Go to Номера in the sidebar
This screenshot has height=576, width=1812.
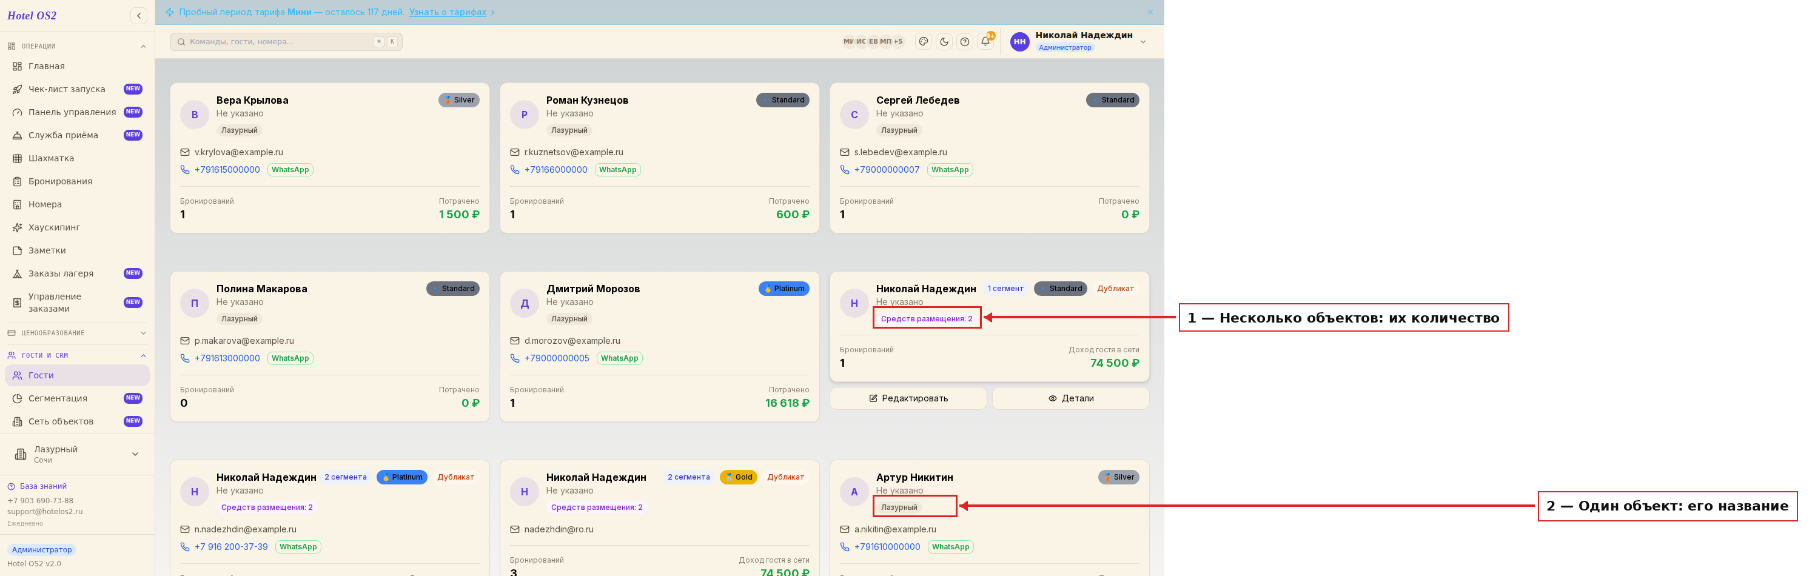tap(78, 205)
